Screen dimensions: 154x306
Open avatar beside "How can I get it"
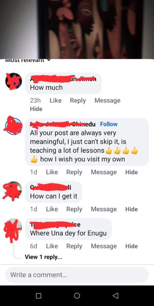click(x=13, y=190)
